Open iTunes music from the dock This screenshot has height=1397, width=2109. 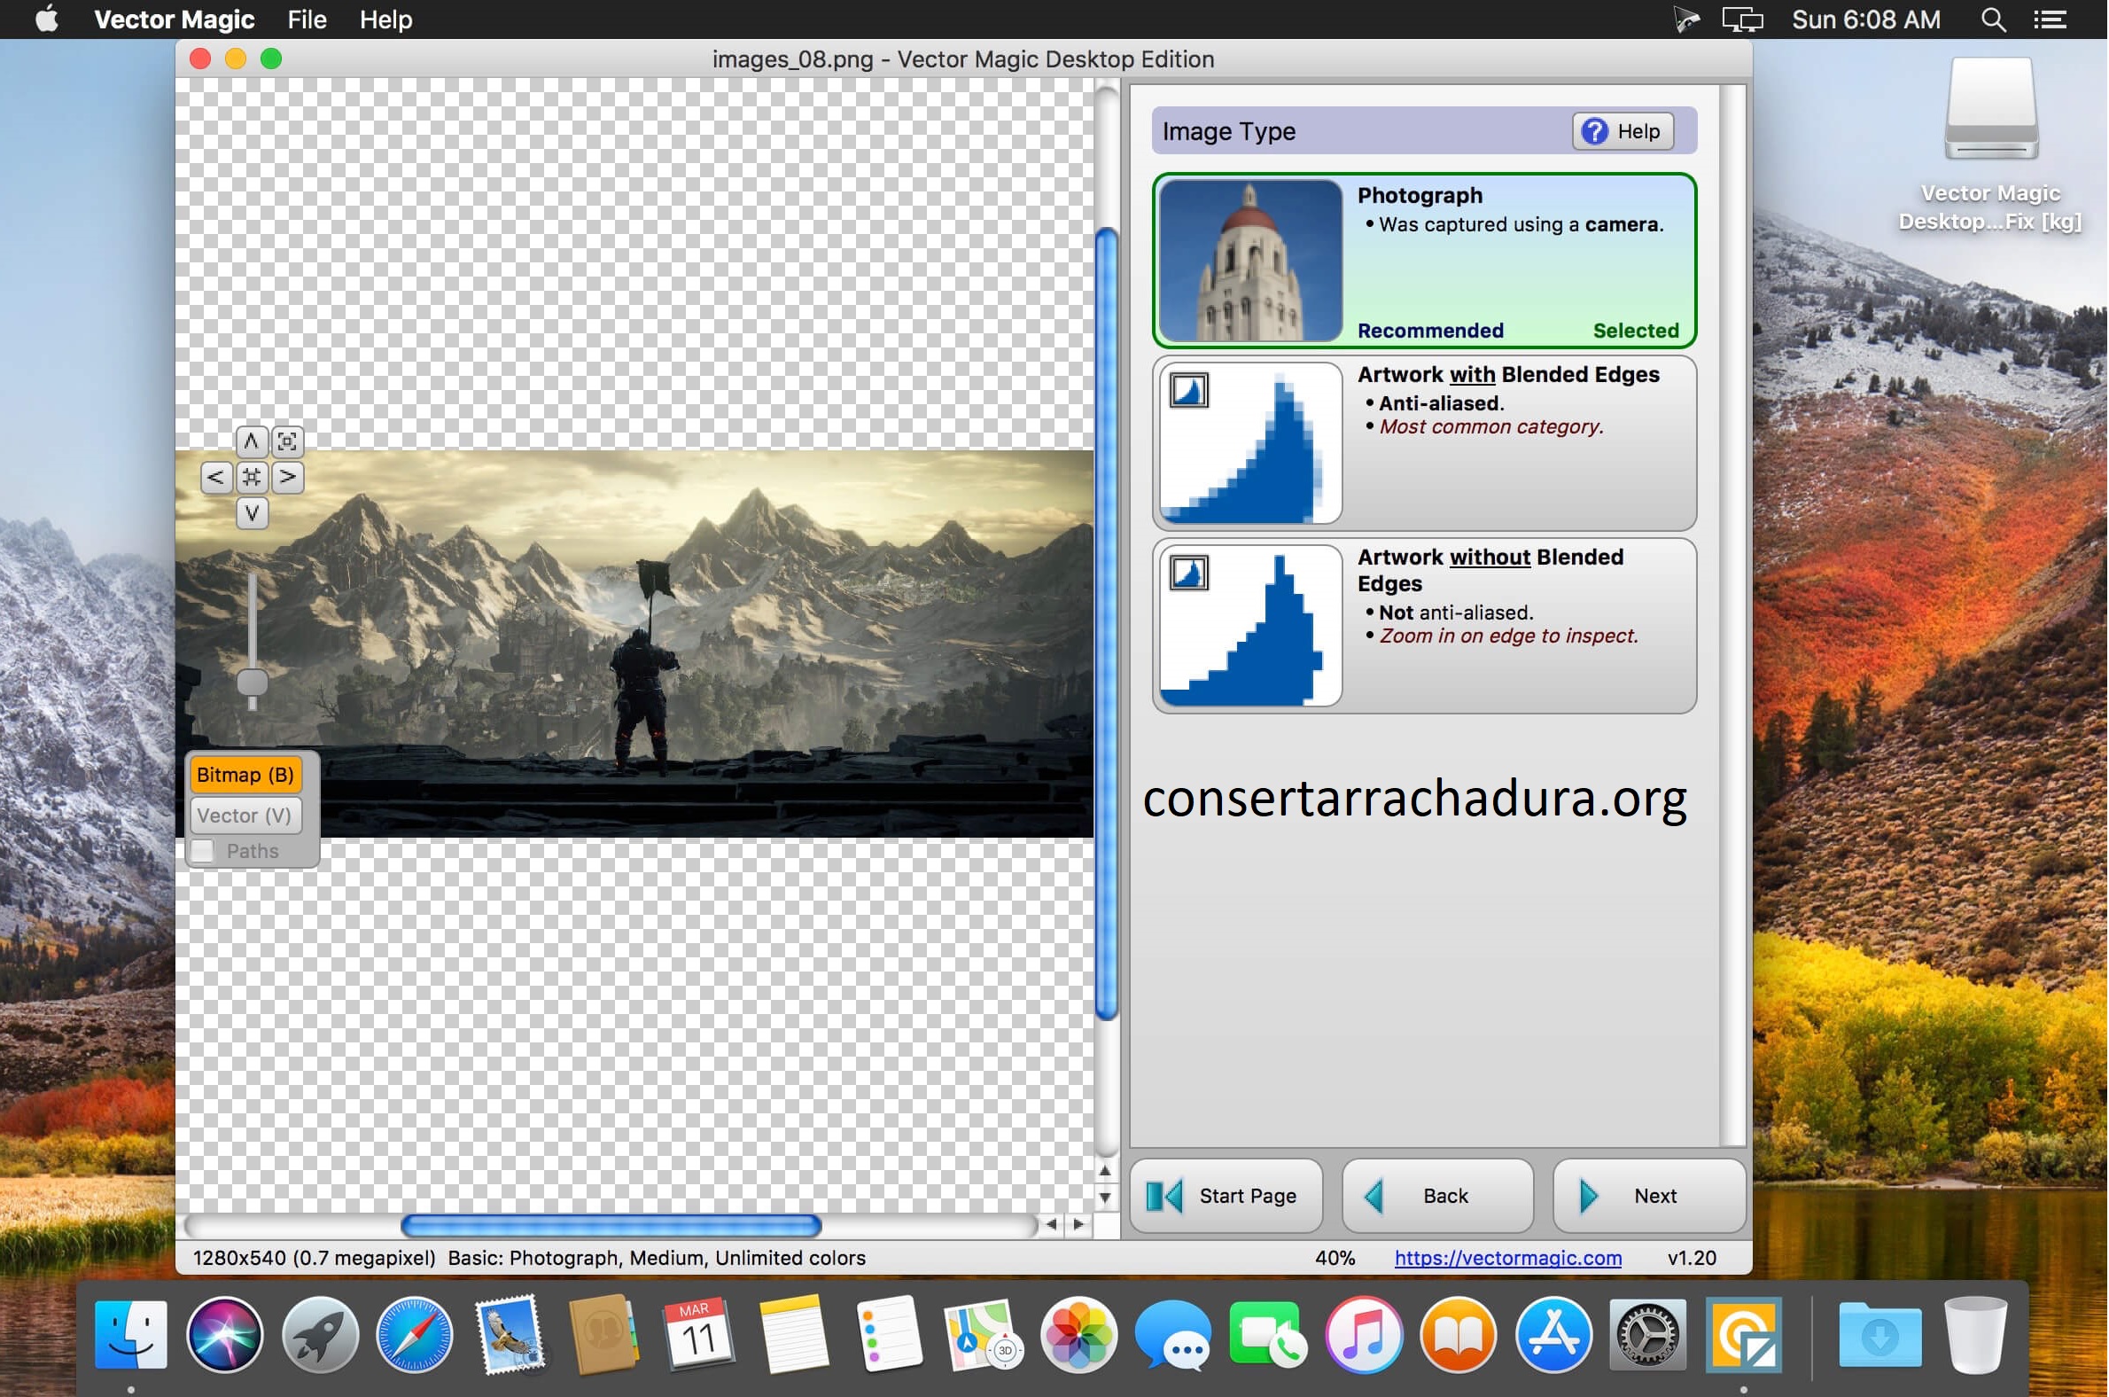1364,1335
